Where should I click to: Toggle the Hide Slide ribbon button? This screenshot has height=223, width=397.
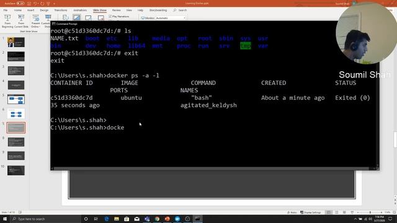point(77,18)
